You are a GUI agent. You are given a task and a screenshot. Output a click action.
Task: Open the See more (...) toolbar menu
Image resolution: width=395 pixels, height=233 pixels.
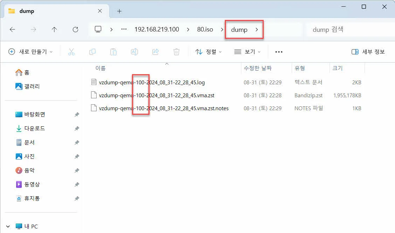point(279,51)
